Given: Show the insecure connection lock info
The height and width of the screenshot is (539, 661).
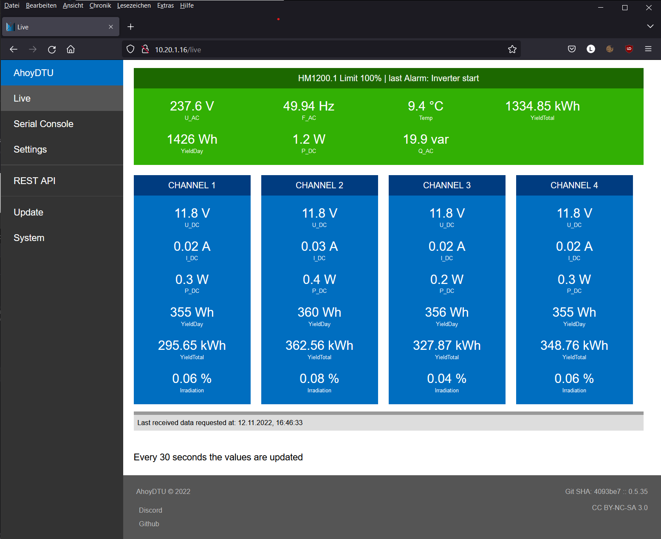Looking at the screenshot, I should [145, 49].
